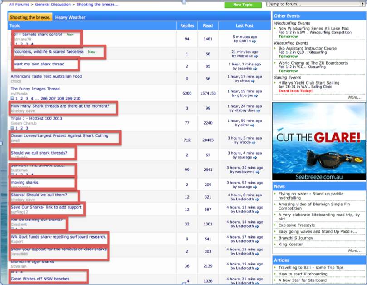
Task: Click the 'Cut the Glare' Seabreeze ad
Action: (x=318, y=141)
